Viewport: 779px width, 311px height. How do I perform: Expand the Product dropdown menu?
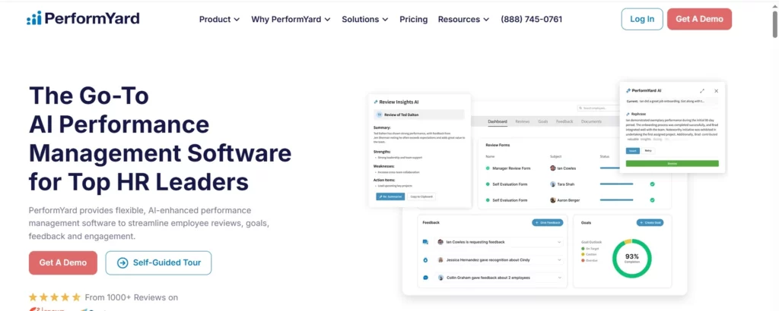pos(219,19)
